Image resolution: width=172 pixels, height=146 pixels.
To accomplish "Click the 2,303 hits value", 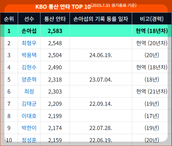I will tap(55, 92).
